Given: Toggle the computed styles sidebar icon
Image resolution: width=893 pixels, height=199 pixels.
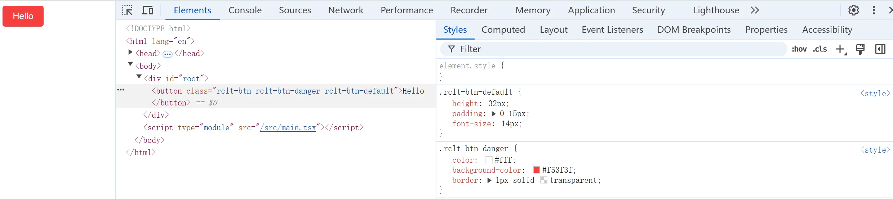Looking at the screenshot, I should tap(880, 49).
